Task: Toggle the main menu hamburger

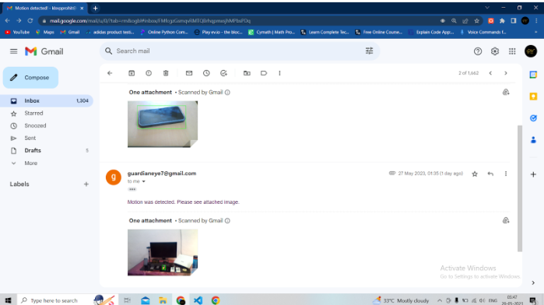Action: click(13, 51)
